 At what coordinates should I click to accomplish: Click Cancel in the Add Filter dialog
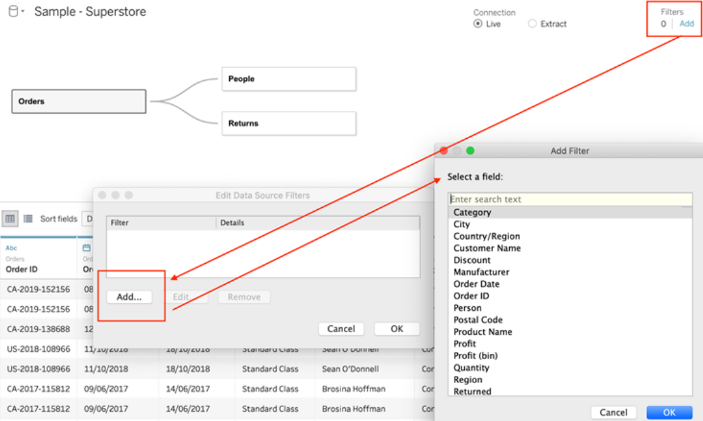point(613,412)
